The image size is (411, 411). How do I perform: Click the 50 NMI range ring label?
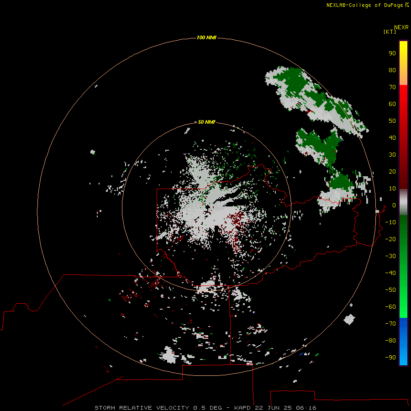tap(206, 122)
